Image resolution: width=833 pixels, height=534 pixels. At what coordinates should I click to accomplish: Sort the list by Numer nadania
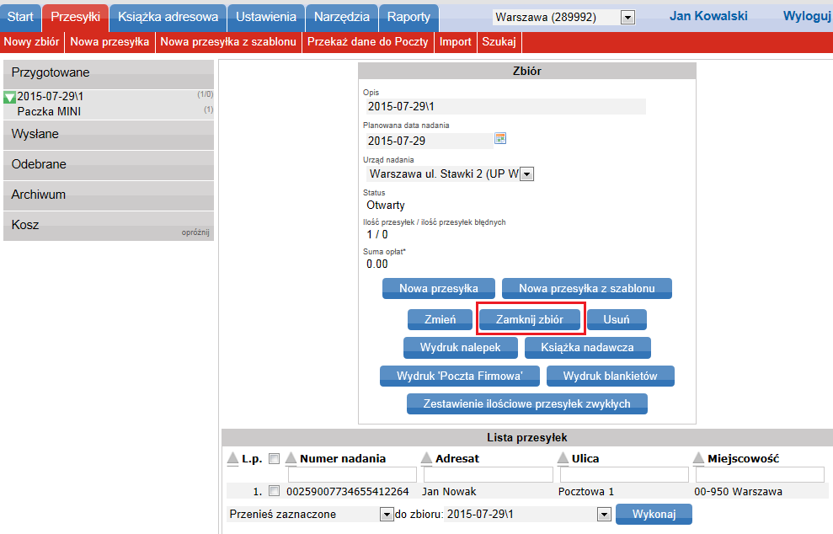(291, 459)
